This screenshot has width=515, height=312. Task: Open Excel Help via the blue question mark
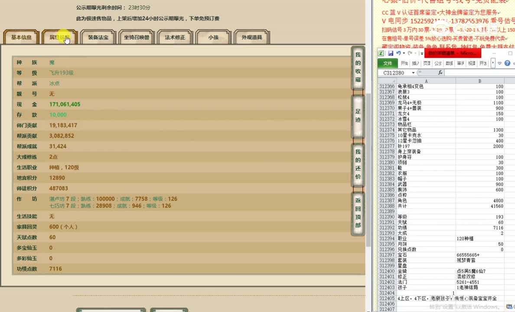pos(507,62)
